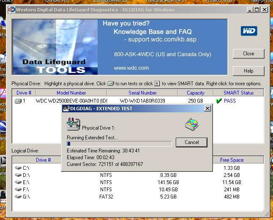Click the Current Sector 721151 text
The height and width of the screenshot is (220, 273).
point(105,164)
